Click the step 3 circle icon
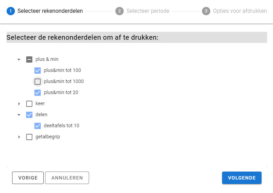 tap(206, 11)
